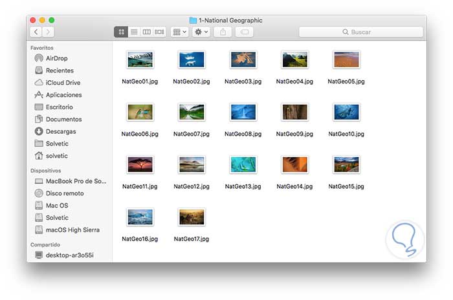Open Recientes in the sidebar
This screenshot has height=300, width=453.
[x=69, y=70]
